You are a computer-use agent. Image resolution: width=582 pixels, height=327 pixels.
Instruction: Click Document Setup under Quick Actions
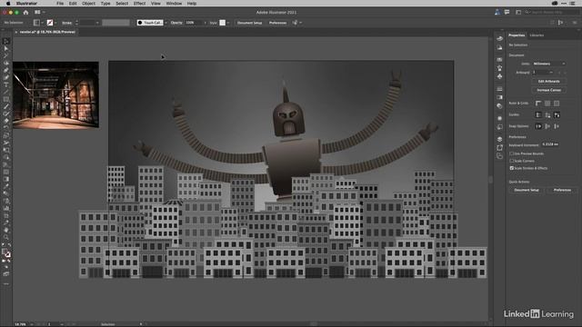tap(527, 190)
